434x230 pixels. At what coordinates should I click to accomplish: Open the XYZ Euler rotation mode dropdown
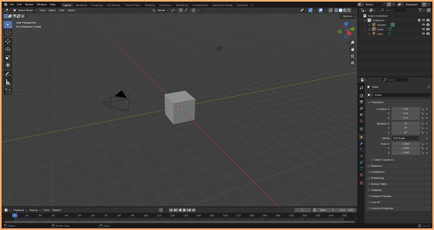tap(406, 138)
